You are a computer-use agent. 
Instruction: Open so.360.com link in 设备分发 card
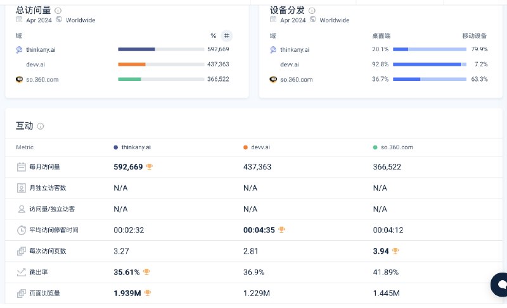(297, 80)
